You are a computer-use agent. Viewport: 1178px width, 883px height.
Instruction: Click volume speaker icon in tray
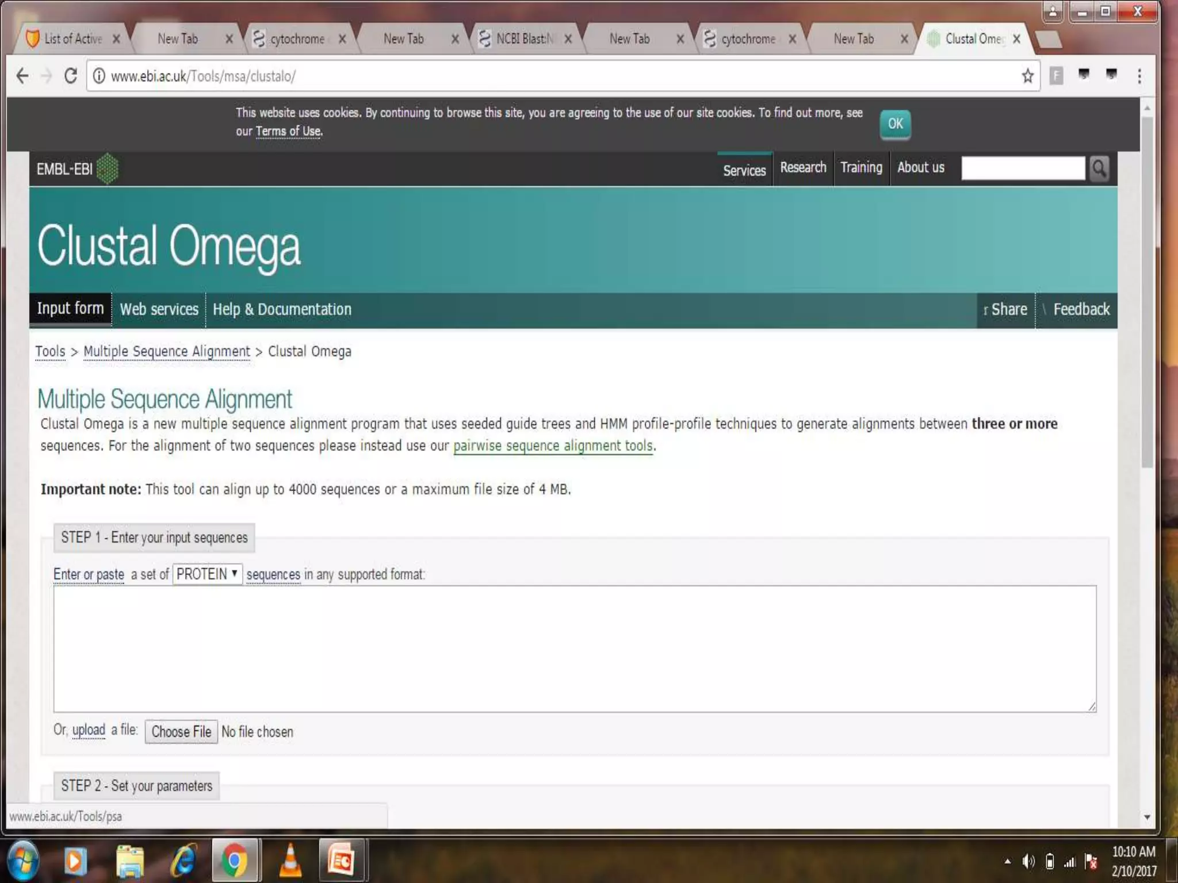[x=1028, y=861]
